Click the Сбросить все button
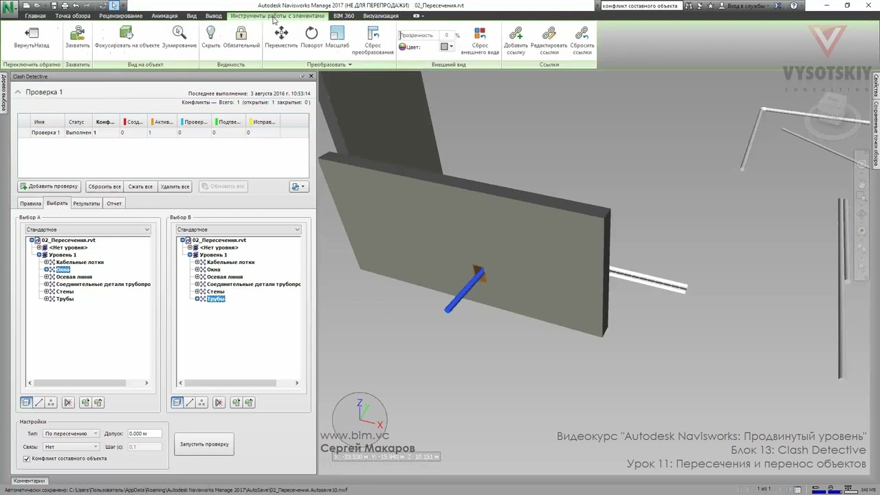Screen dimensions: 880x495 tap(104, 186)
